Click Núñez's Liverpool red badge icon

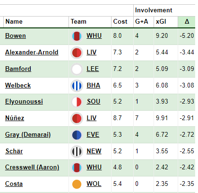[x=77, y=118]
